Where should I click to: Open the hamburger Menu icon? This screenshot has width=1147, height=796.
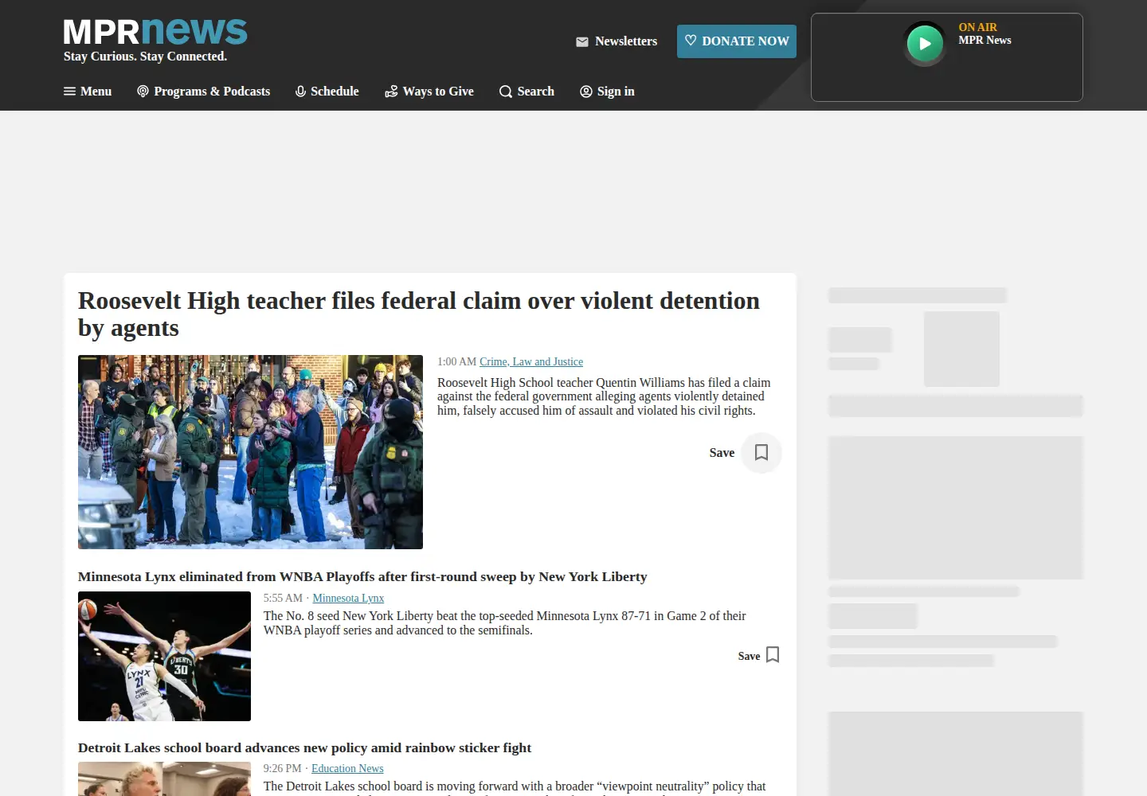70,92
